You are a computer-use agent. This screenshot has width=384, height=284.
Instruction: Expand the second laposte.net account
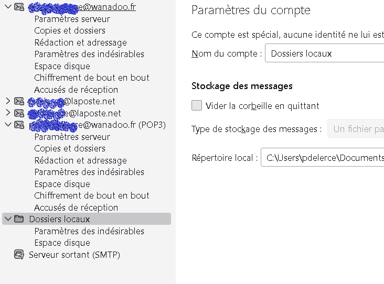pos(8,113)
